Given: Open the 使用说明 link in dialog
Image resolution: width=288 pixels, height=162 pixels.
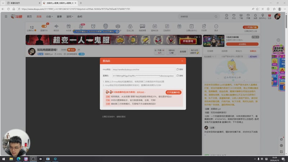Looking at the screenshot, I should click(x=141, y=92).
